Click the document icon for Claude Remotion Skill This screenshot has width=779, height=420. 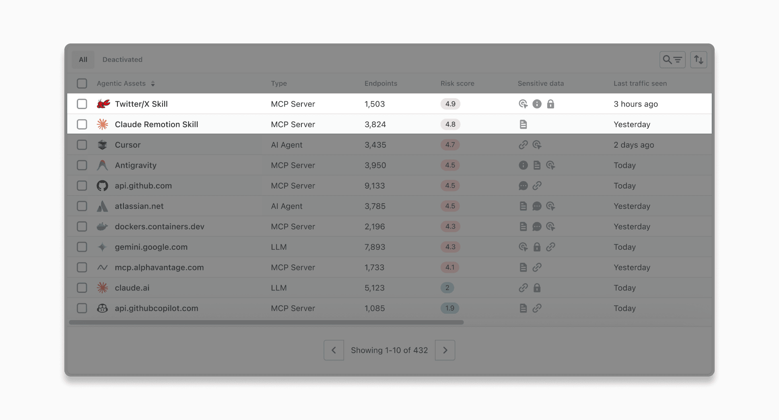coord(523,124)
